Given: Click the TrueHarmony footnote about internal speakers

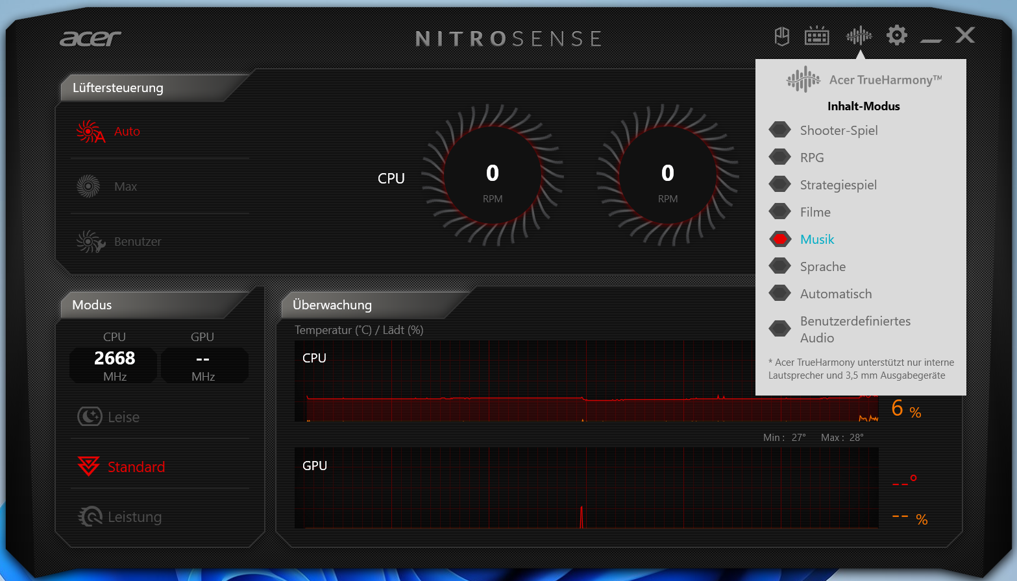Looking at the screenshot, I should point(861,369).
